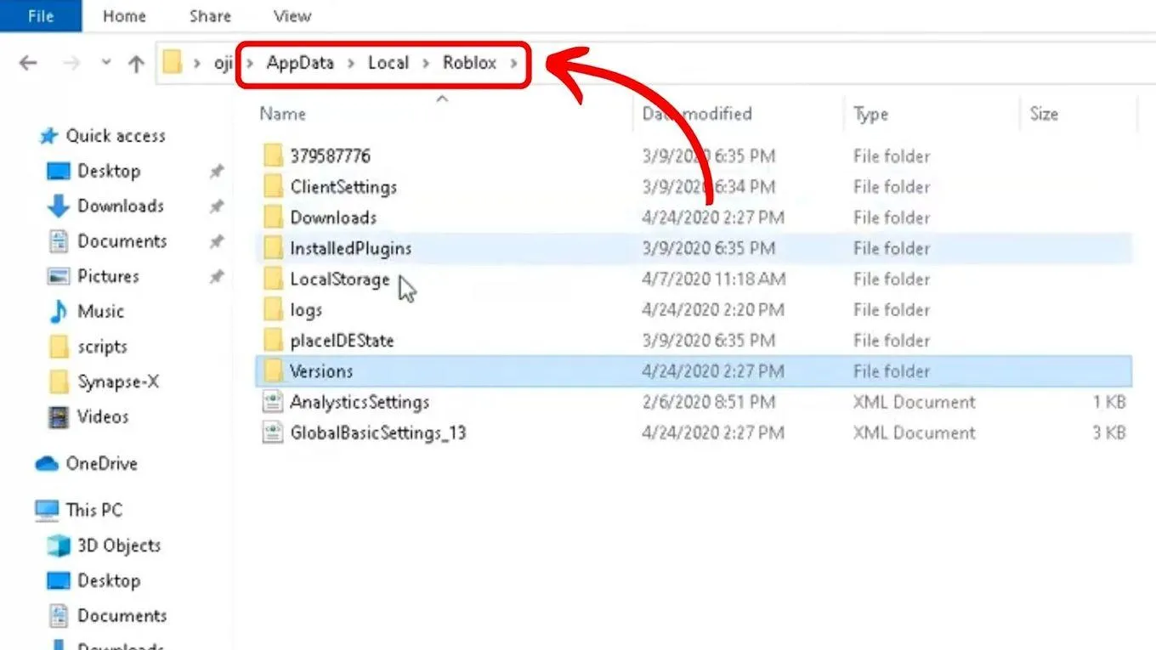Viewport: 1156px width, 650px height.
Task: Select the Downloads folder in file list
Action: click(333, 218)
